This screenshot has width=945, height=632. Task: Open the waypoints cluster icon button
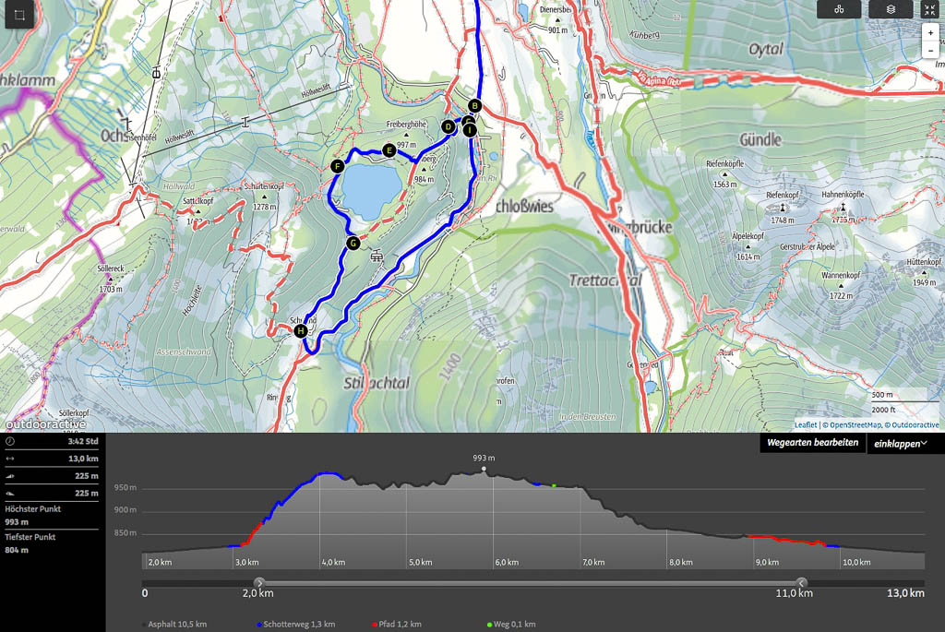[839, 9]
